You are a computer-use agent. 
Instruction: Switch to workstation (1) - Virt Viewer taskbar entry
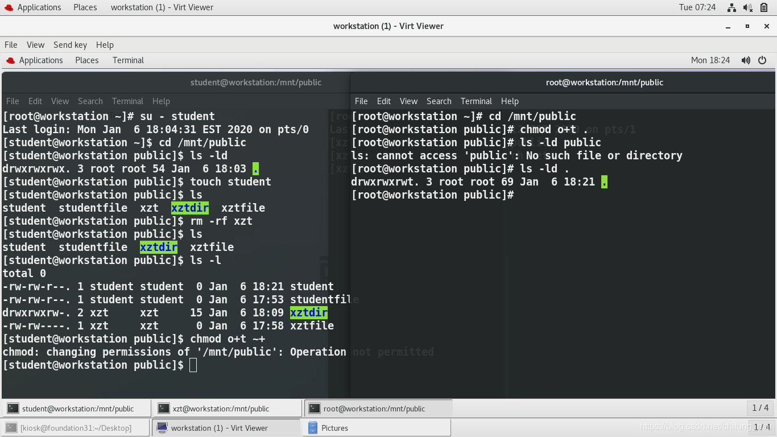[x=226, y=428]
